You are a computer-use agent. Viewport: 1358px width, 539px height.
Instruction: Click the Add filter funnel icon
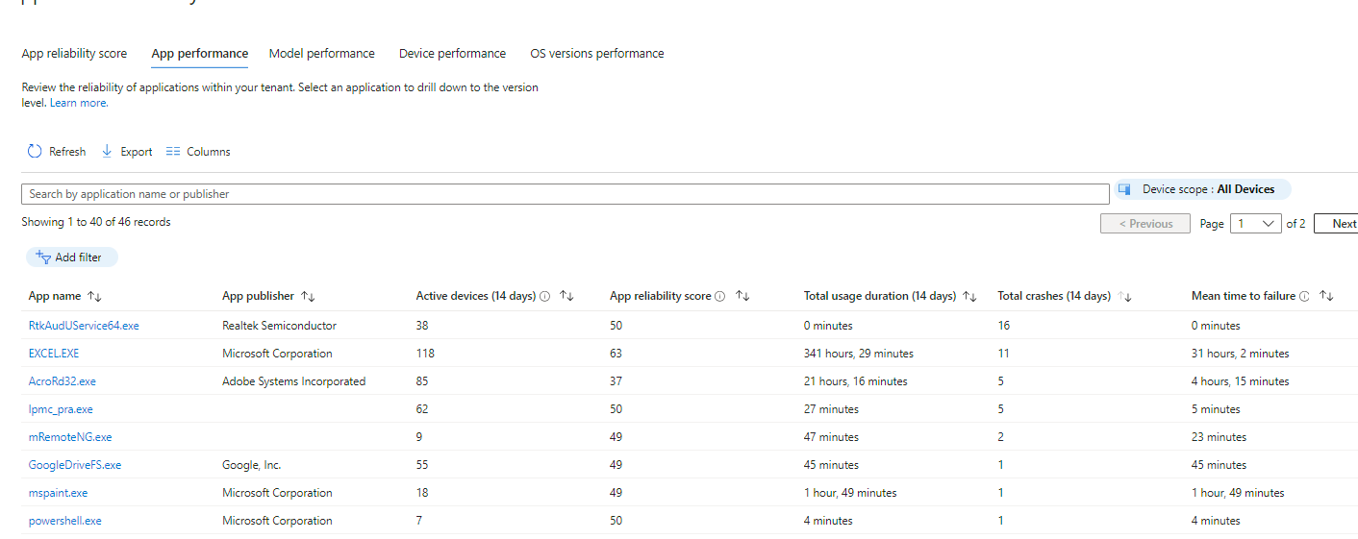coord(42,257)
